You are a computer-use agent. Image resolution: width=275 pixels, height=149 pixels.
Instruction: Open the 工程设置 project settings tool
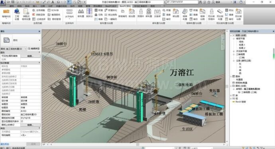(x=17, y=14)
